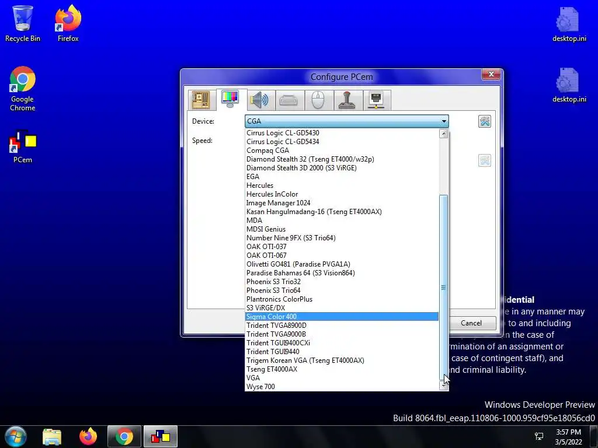Click the list scrollbar down arrow
598x448 pixels.
point(444,386)
